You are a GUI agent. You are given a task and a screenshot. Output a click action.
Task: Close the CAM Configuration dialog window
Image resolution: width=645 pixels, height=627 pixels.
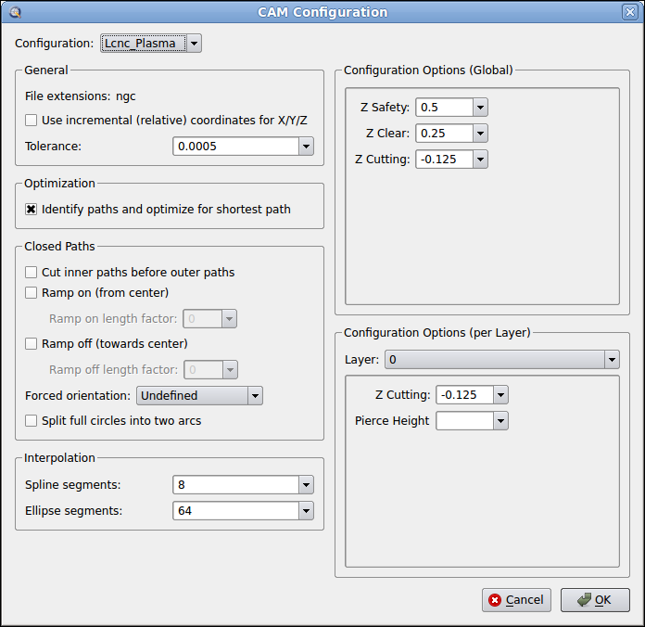click(x=630, y=12)
